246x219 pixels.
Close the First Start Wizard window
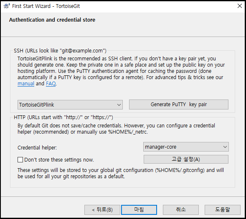240,6
